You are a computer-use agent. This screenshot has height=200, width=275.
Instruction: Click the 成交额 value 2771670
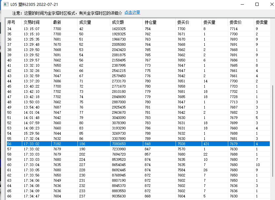(x=119, y=86)
